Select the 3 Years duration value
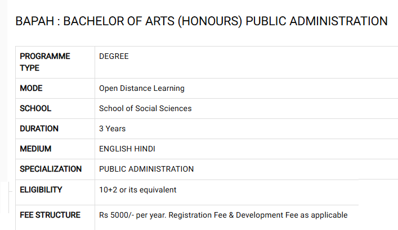 (x=113, y=128)
